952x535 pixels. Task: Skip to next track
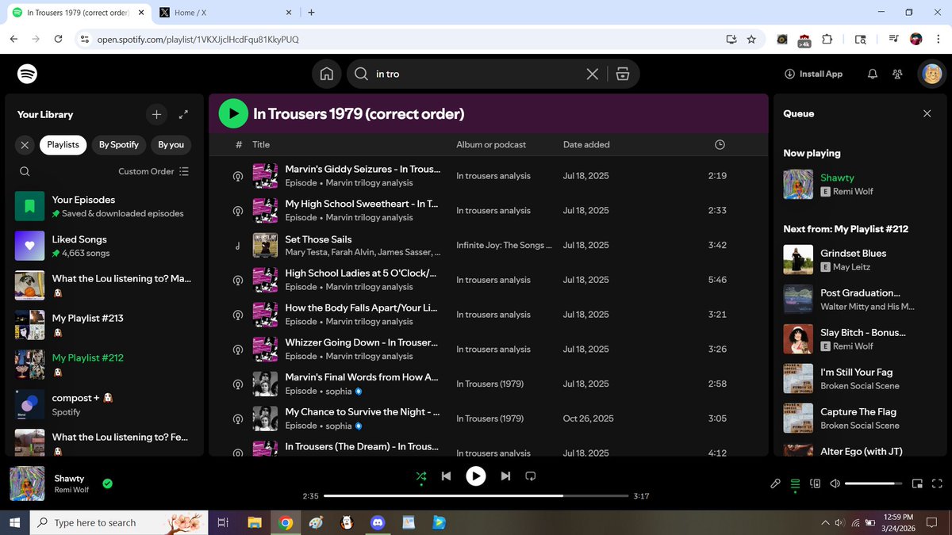tap(505, 476)
